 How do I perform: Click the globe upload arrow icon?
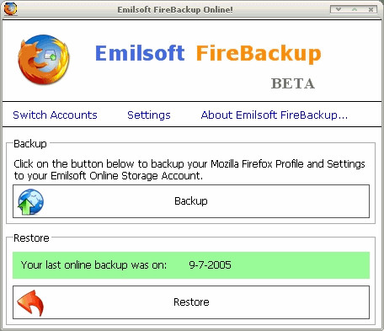click(30, 202)
